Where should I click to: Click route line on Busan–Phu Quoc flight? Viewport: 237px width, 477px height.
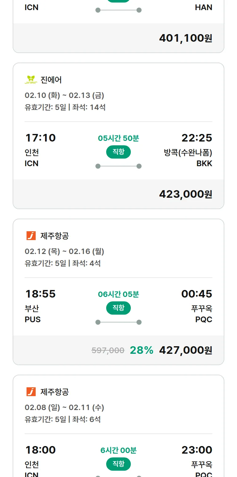[x=118, y=322]
